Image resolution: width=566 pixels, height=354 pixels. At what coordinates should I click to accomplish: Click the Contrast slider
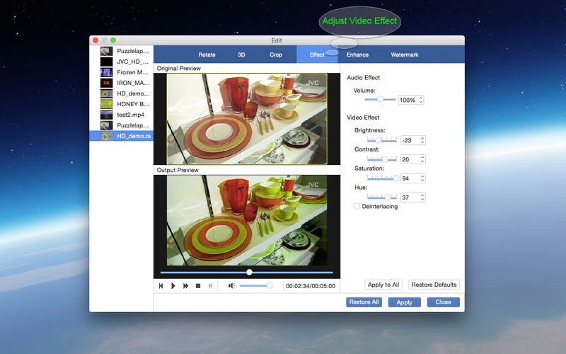point(382,159)
